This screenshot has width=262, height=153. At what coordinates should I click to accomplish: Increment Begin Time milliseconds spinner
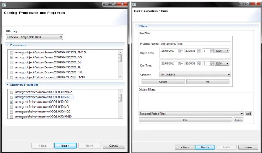point(212,50)
